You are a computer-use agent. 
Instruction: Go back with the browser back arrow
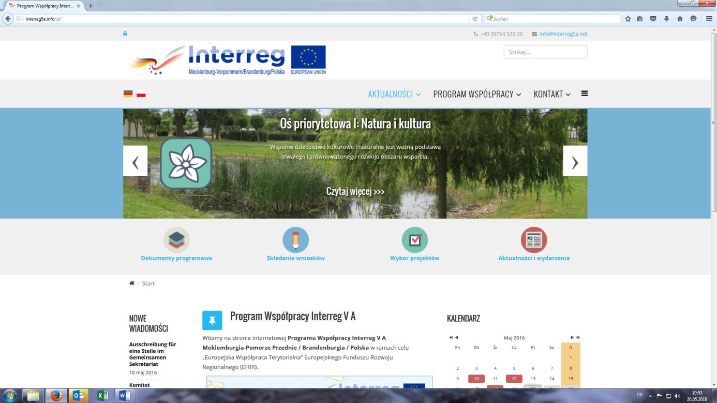click(x=7, y=19)
